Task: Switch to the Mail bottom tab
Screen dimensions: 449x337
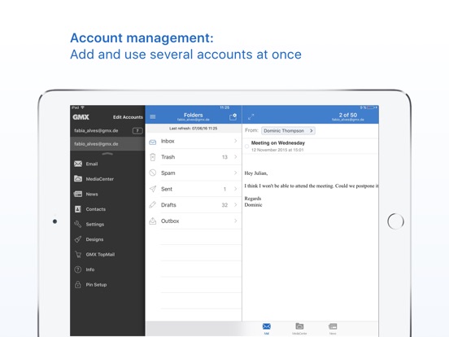Action: pyautogui.click(x=267, y=328)
